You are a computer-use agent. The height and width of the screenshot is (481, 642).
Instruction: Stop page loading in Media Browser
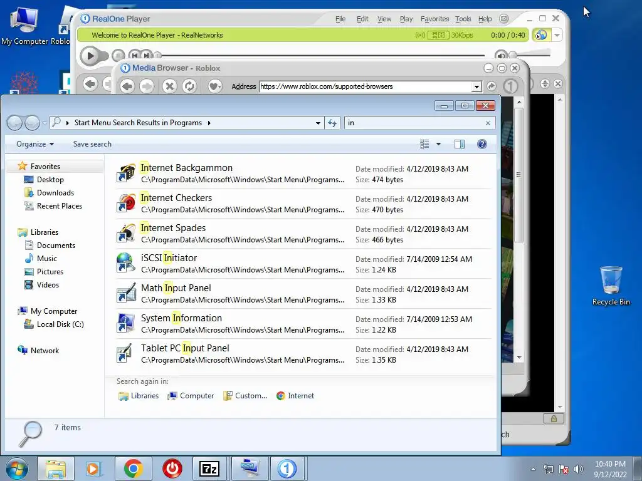[169, 86]
